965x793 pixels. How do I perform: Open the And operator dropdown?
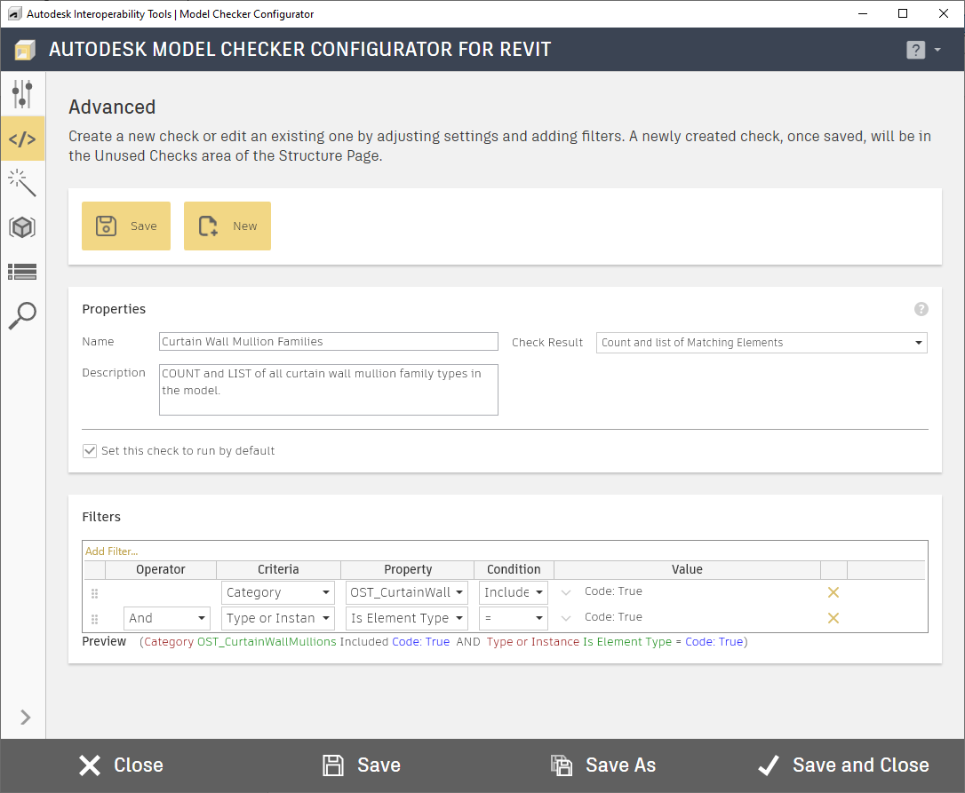(x=167, y=618)
